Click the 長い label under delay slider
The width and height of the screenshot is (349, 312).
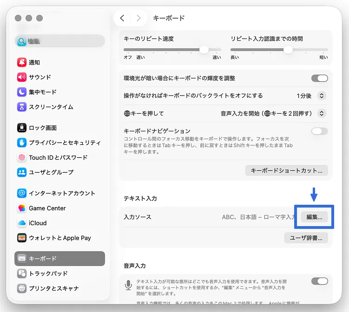point(235,58)
